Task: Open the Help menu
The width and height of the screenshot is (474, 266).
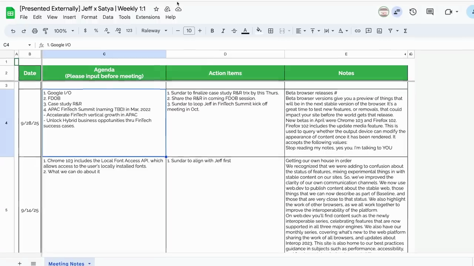Action: click(x=170, y=17)
